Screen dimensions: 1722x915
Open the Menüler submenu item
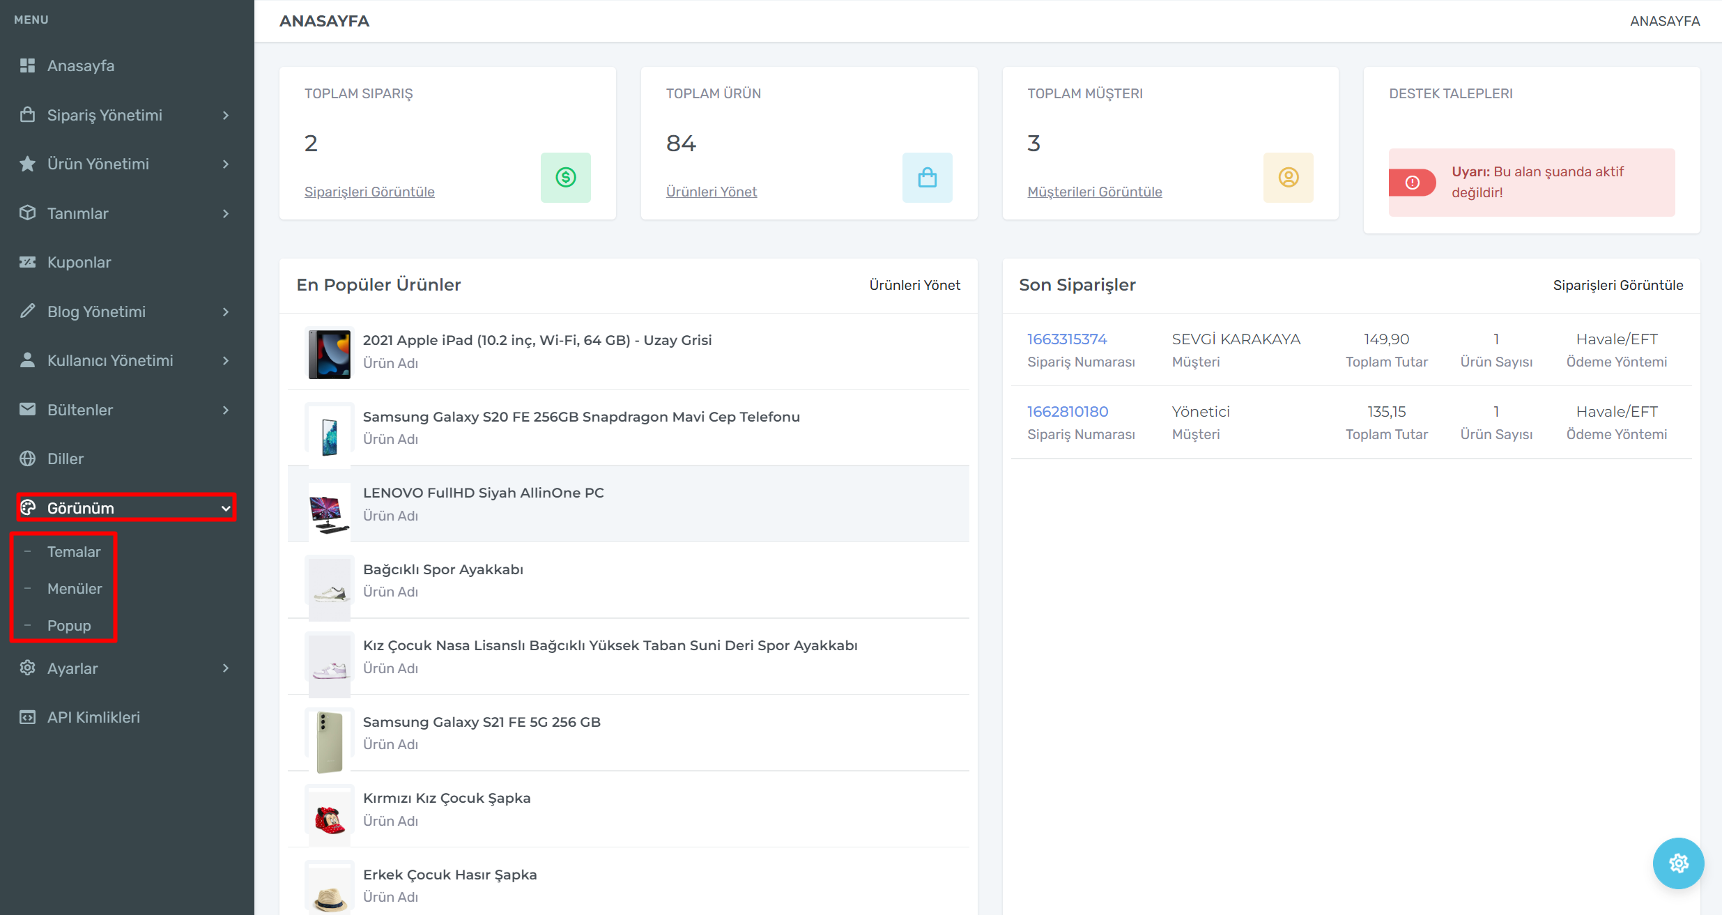pyautogui.click(x=75, y=589)
